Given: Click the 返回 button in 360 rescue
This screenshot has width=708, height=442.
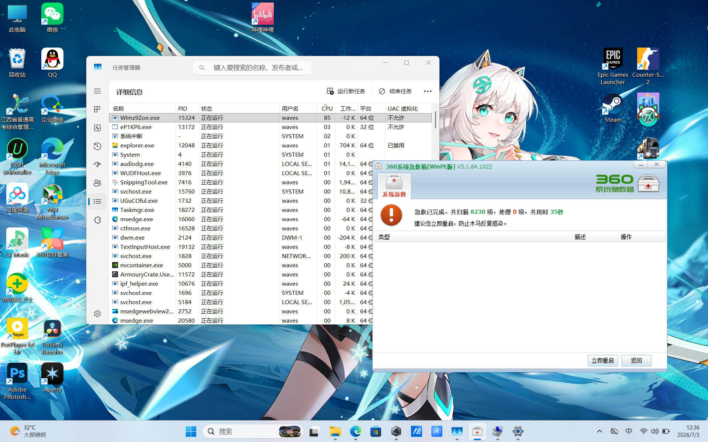Looking at the screenshot, I should point(636,361).
